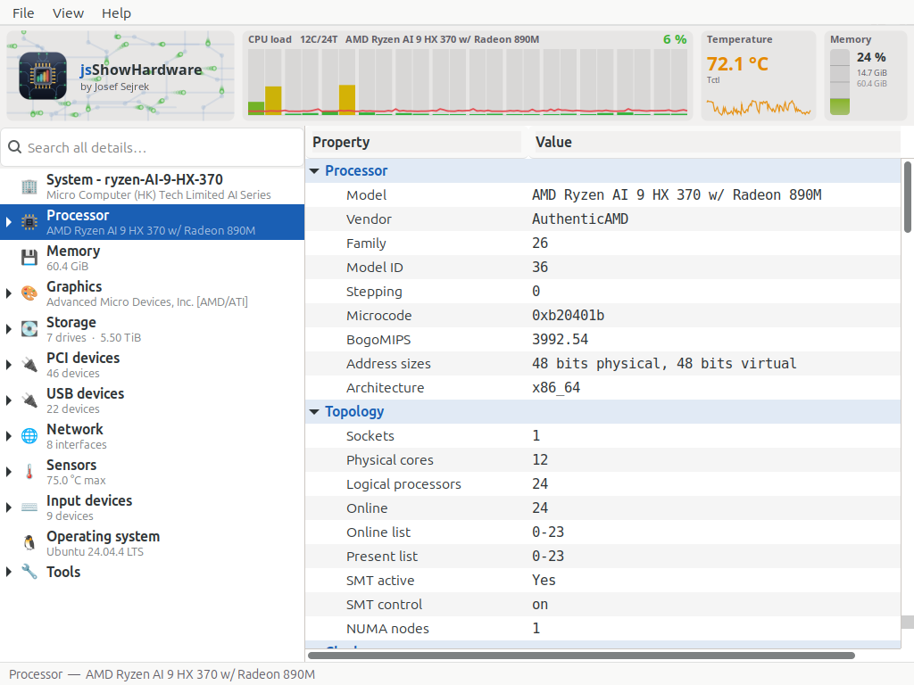The width and height of the screenshot is (914, 685).
Task: Click the temperature history sparkline graph
Action: (x=759, y=108)
